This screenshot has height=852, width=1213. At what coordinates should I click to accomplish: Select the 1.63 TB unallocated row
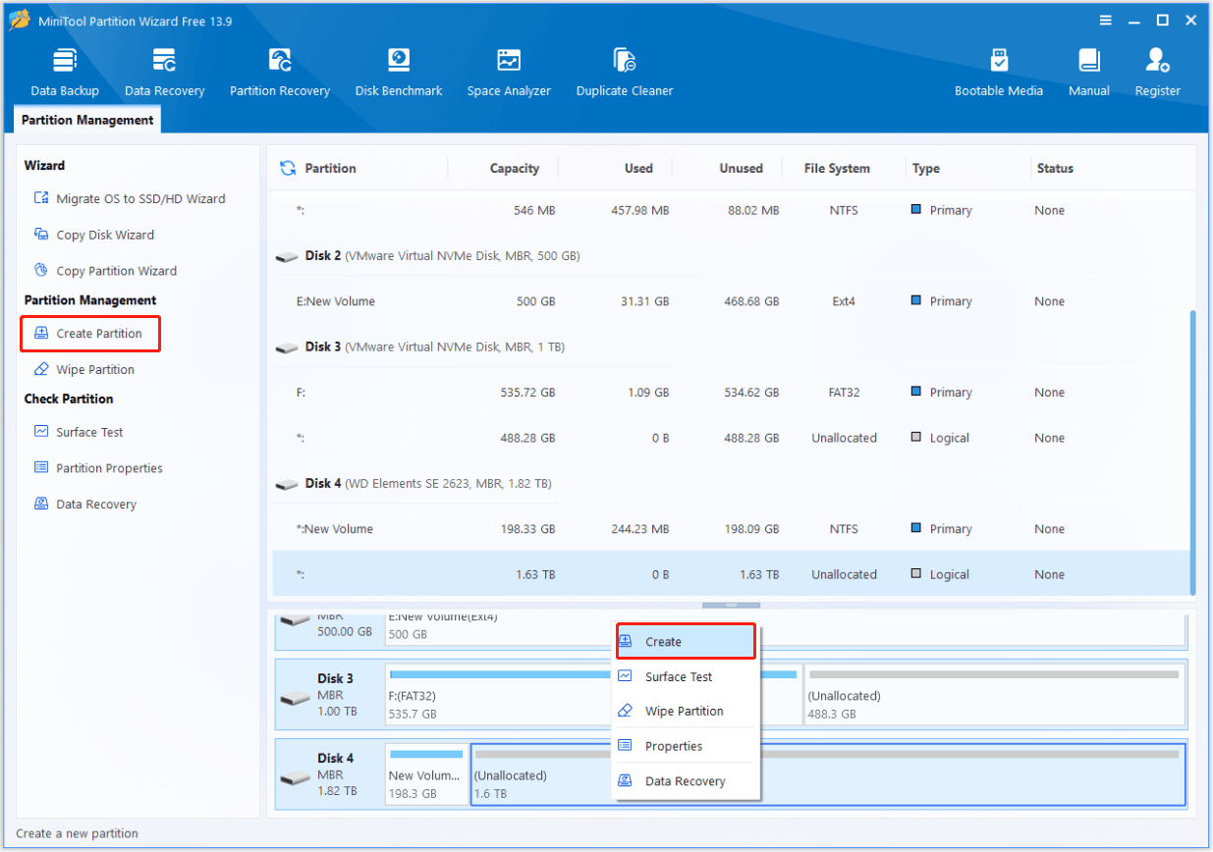click(x=731, y=574)
